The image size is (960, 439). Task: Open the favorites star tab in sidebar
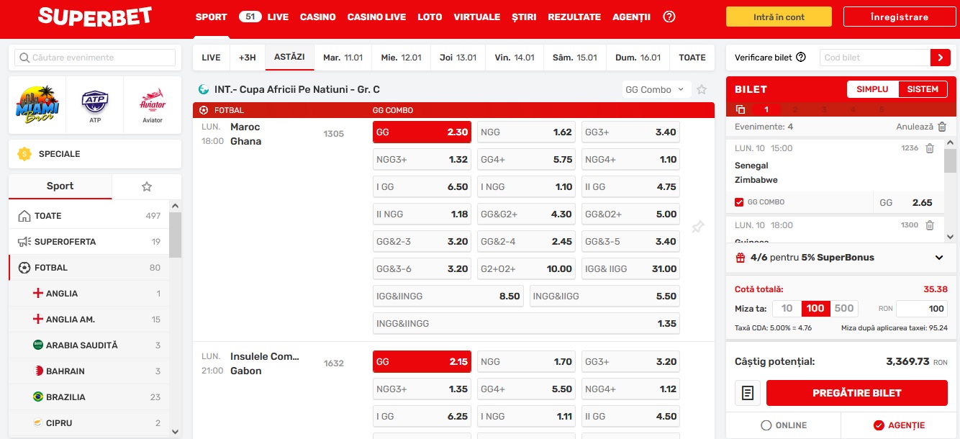pos(147,186)
